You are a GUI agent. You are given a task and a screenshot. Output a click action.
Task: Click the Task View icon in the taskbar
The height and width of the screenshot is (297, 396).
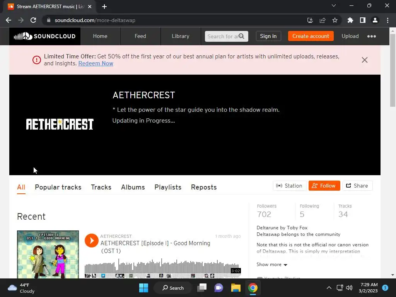pos(202,288)
